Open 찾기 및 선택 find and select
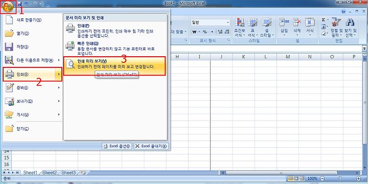 (x=350, y=27)
